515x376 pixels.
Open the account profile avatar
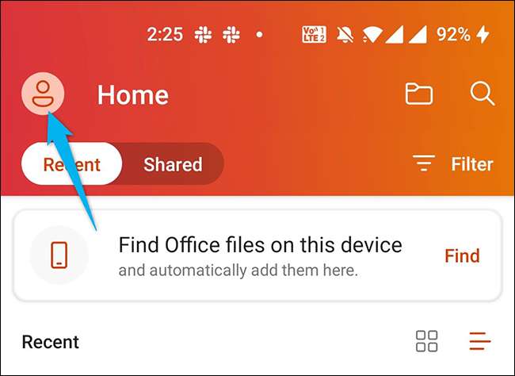click(43, 94)
